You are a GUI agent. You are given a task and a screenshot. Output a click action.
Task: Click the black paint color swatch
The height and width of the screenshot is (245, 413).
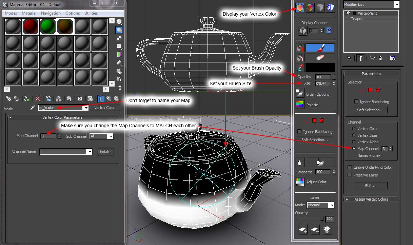tap(320, 68)
